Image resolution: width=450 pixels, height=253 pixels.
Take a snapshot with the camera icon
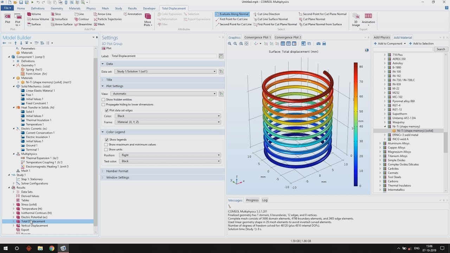318,44
